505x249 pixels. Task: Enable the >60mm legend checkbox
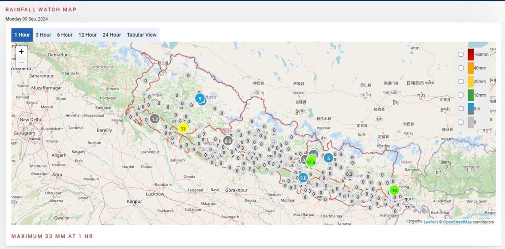(x=461, y=54)
